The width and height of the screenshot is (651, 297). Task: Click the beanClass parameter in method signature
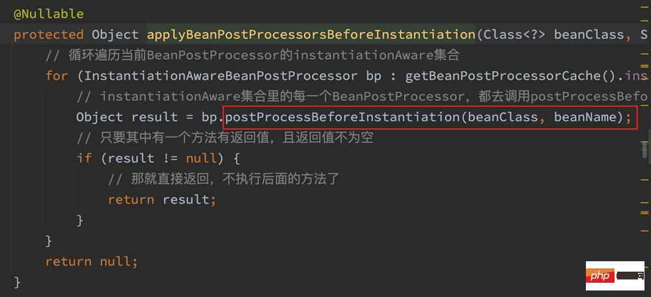(x=589, y=35)
